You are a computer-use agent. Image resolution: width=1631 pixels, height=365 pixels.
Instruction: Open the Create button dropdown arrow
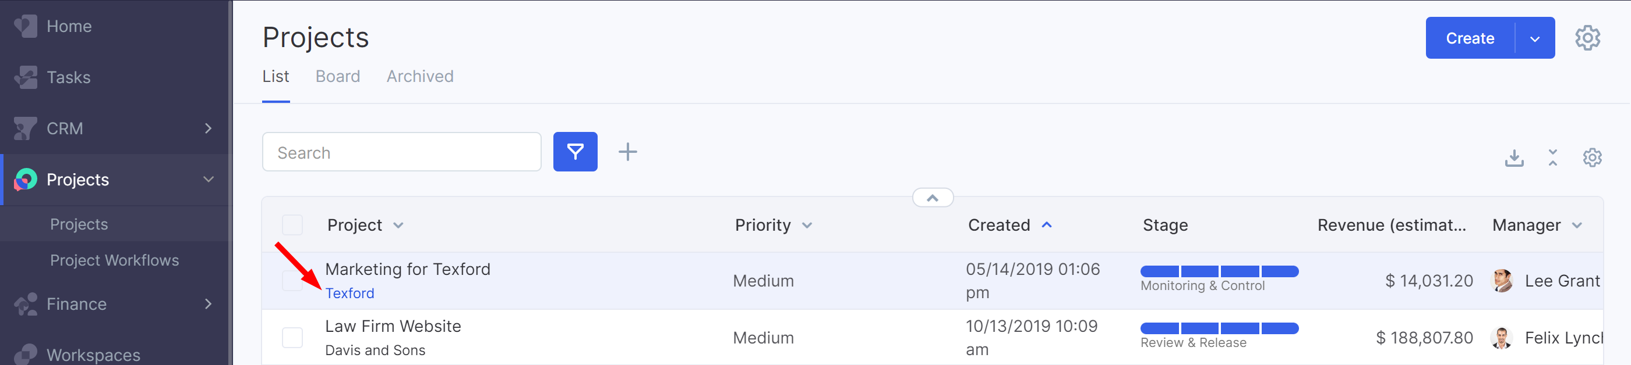1535,38
